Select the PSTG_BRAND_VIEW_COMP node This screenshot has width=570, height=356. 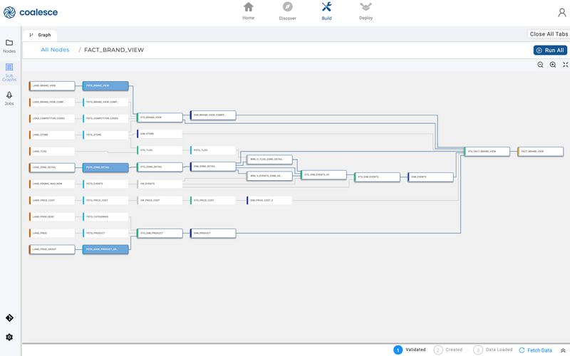105,102
